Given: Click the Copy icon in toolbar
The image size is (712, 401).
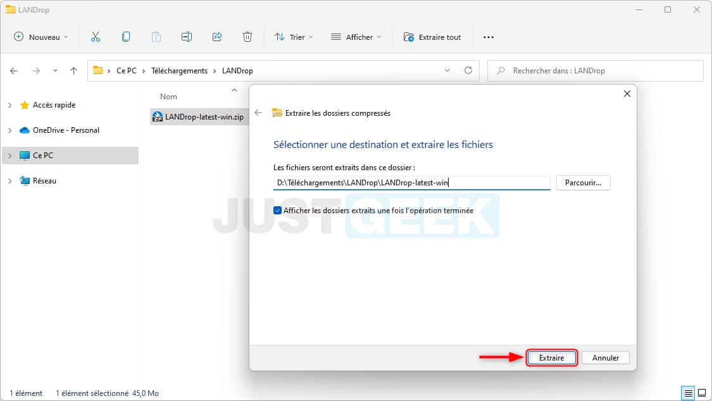Looking at the screenshot, I should (x=126, y=37).
